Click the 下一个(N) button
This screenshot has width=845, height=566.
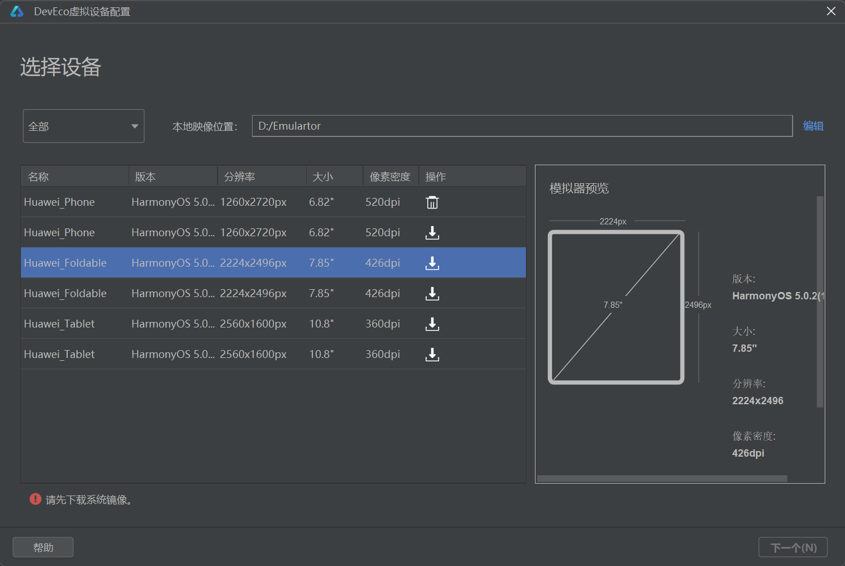[793, 547]
